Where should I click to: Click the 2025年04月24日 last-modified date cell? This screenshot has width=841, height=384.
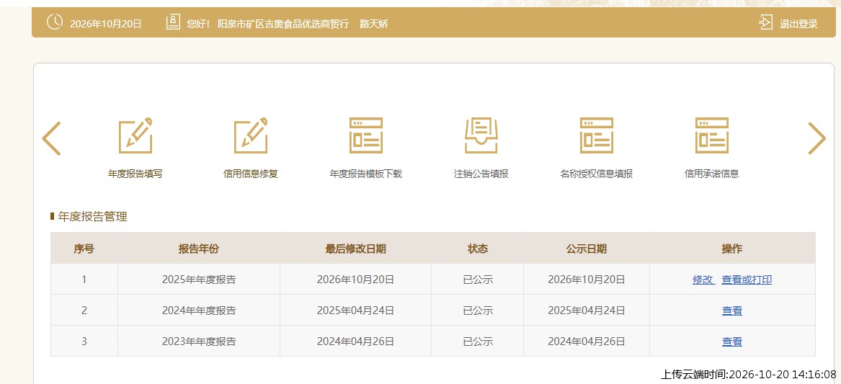[x=355, y=311]
